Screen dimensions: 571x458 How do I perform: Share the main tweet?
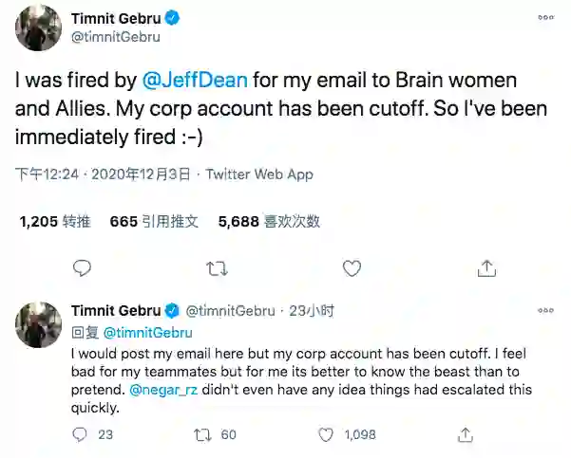[486, 268]
